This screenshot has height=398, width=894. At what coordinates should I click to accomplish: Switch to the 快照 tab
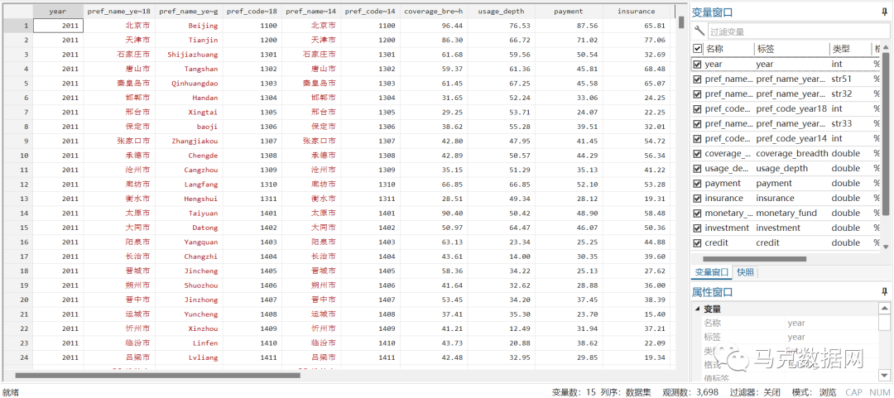[x=746, y=272]
